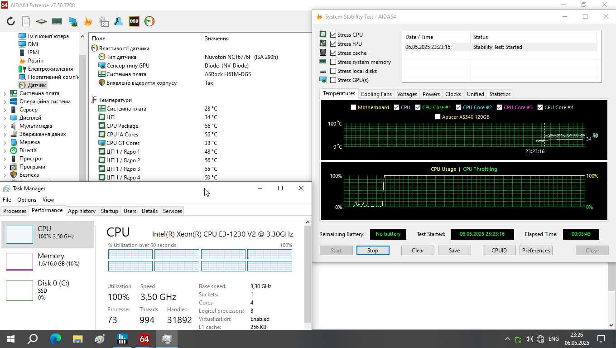Open Task Manager Options menu
This screenshot has width=616, height=348.
[x=27, y=200]
